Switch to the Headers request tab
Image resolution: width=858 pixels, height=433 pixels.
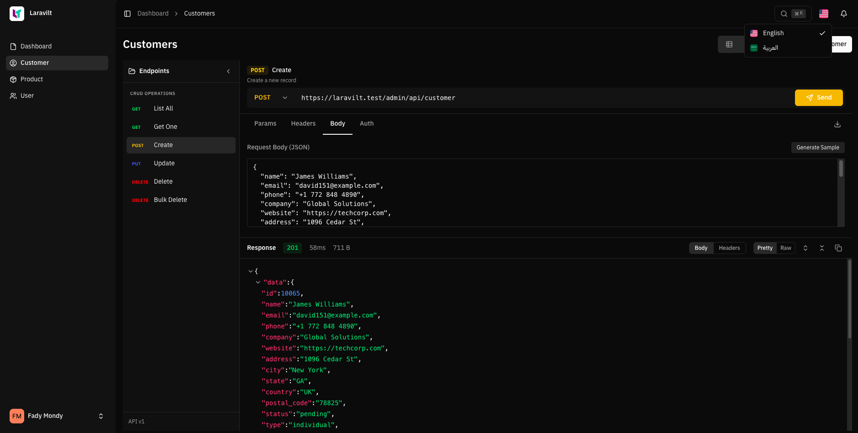tap(303, 123)
